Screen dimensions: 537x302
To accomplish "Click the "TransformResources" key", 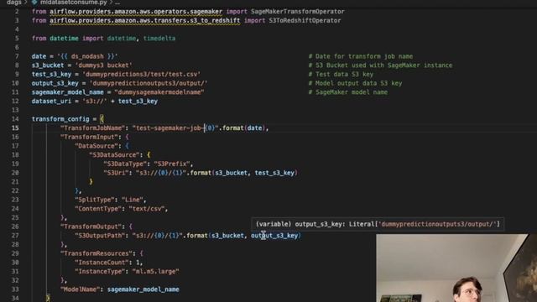I will (96, 253).
